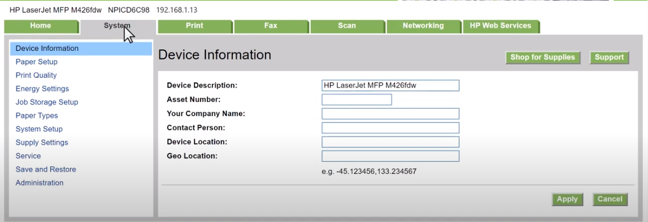Click the NPICD6C98 hostname text
The image size is (648, 222).
(x=129, y=10)
